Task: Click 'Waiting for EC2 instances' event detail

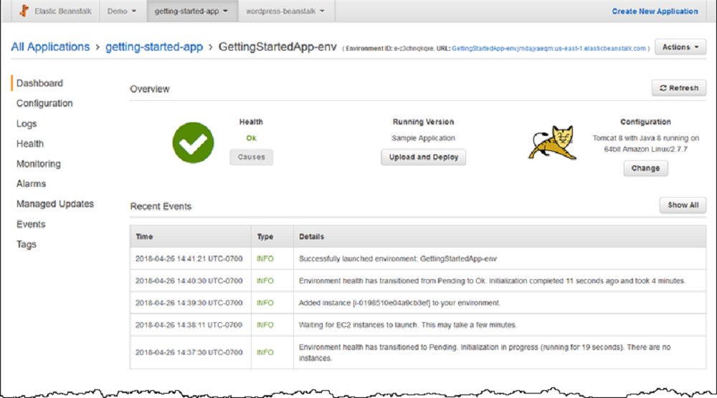Action: tap(407, 325)
